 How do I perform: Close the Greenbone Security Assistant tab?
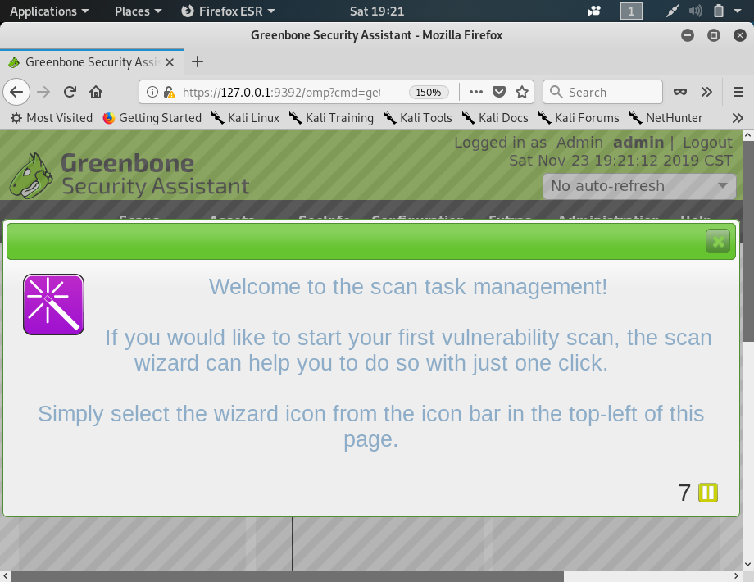(170, 62)
